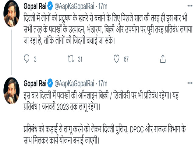The image size is (195, 146).
Task: Click the share icon under the first tweet
Action: pos(163,59)
